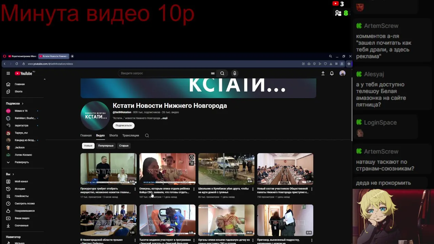The image size is (434, 244).
Task: Open Мой канал in the sidebar
Action: 22,181
